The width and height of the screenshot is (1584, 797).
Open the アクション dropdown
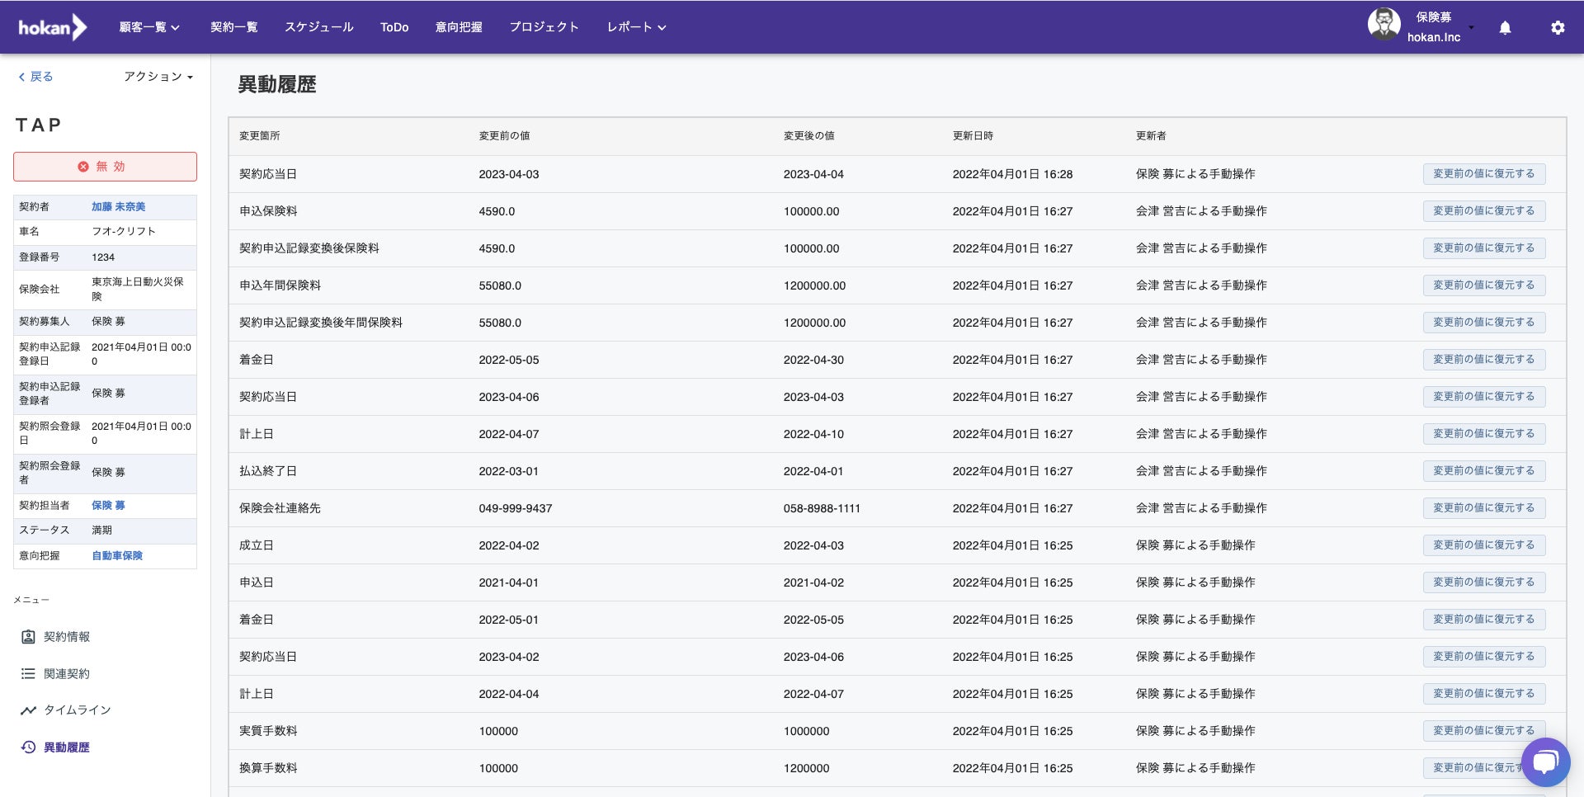pos(158,77)
